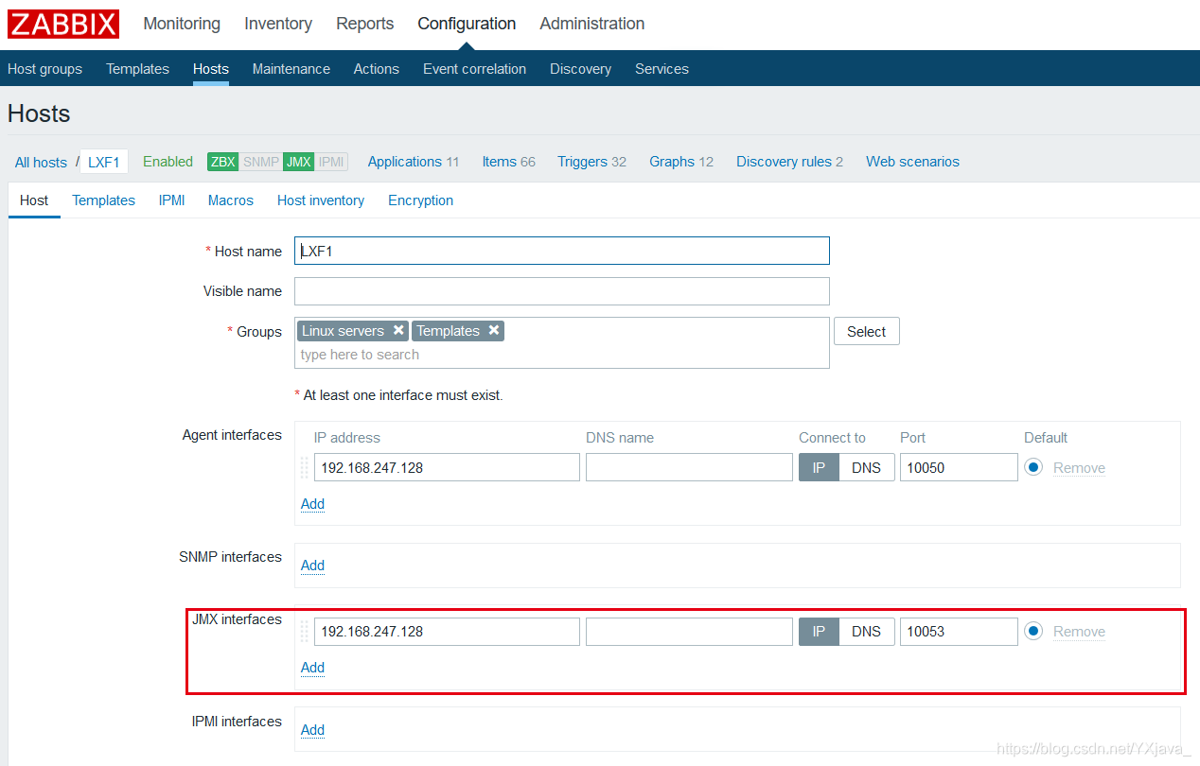Add a new JMX interface

click(312, 668)
